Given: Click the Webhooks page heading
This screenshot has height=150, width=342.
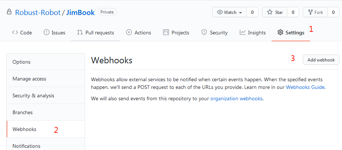Looking at the screenshot, I should (x=112, y=60).
